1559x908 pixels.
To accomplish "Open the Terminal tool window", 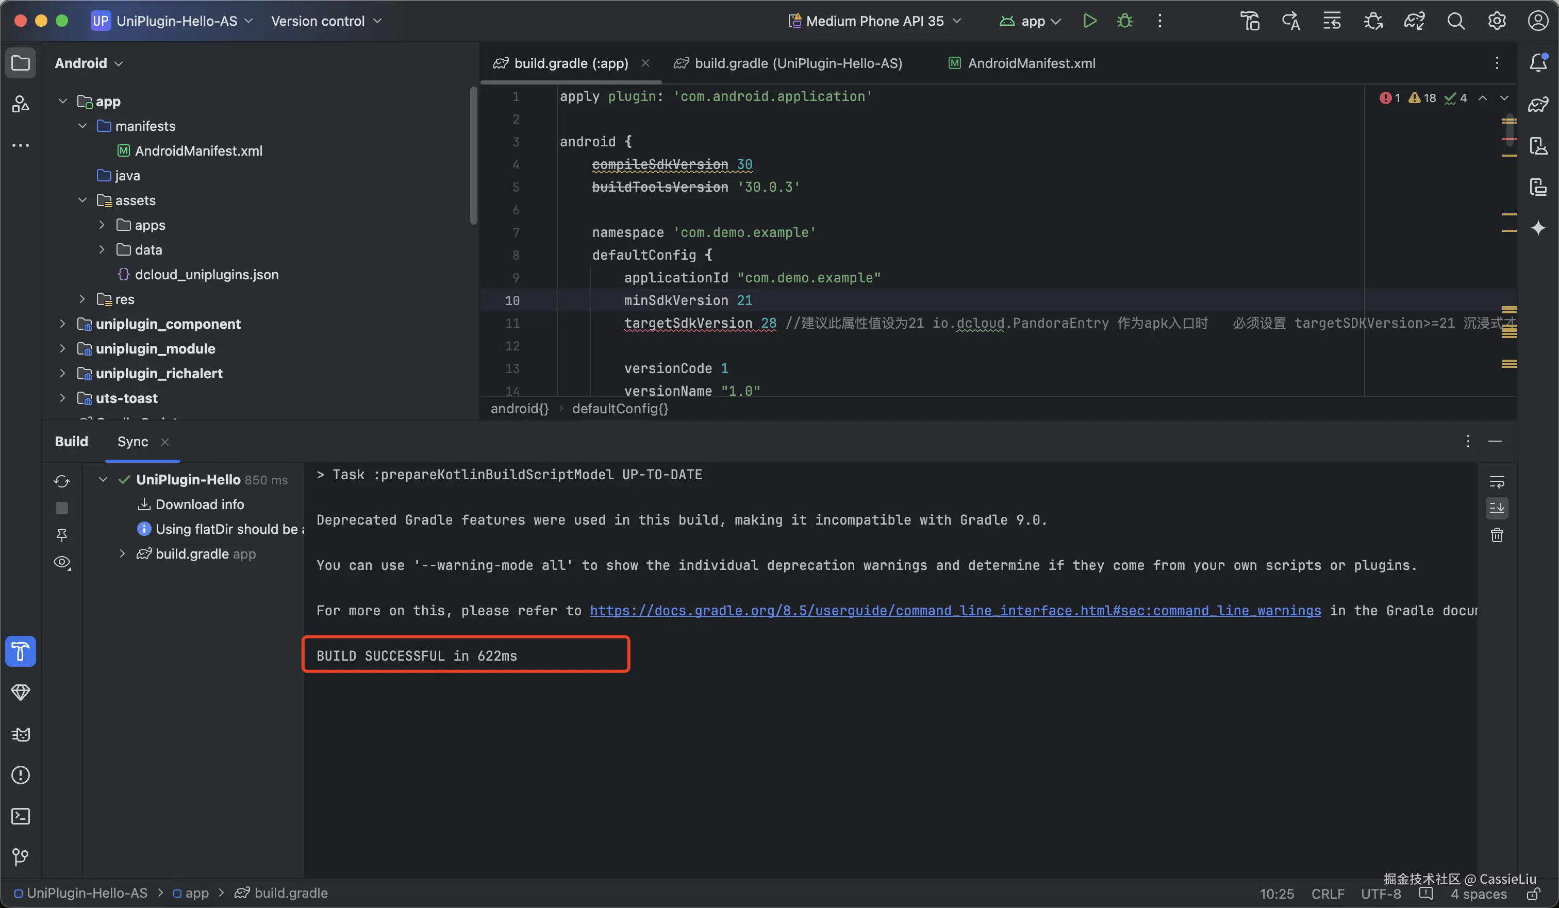I will [x=21, y=816].
